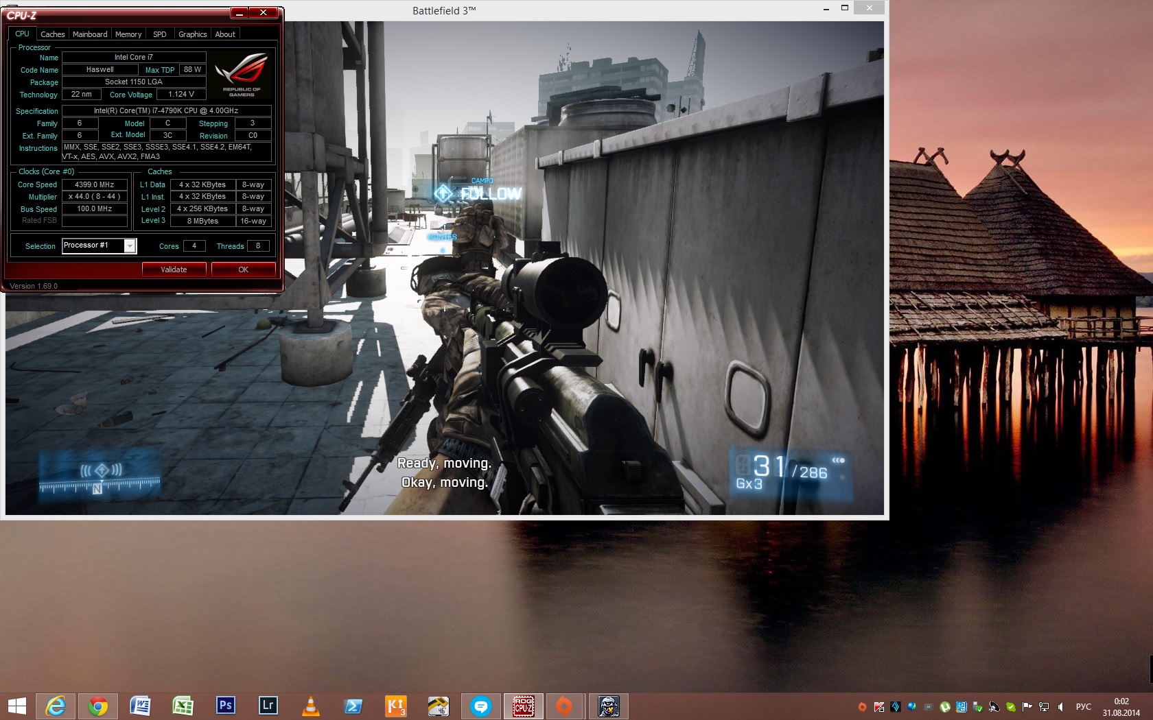
Task: Click the 'x 44.0 ( 8 - 44 )' multiplier value
Action: click(95, 197)
